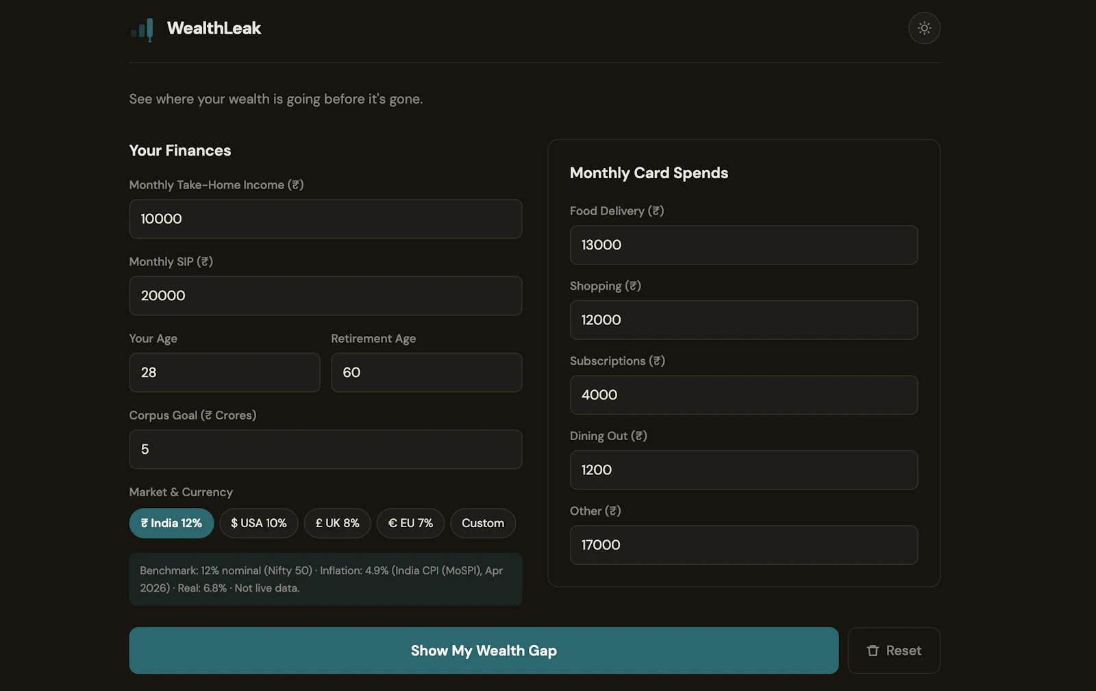This screenshot has height=691, width=1096.
Task: Click the Market & Currency label
Action: coord(181,492)
